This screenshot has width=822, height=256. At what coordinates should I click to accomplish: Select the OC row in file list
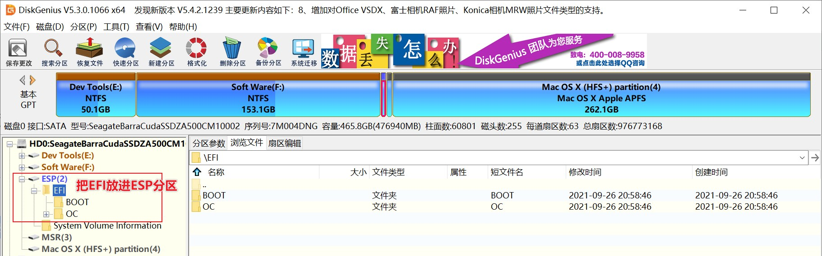(x=504, y=207)
